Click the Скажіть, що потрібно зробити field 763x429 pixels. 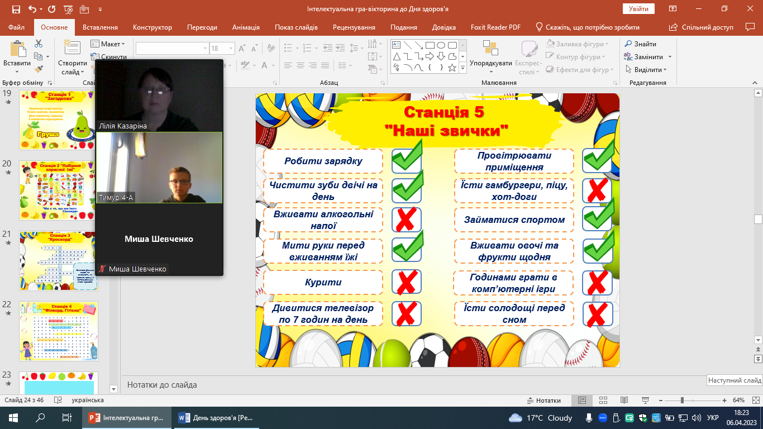(x=588, y=27)
